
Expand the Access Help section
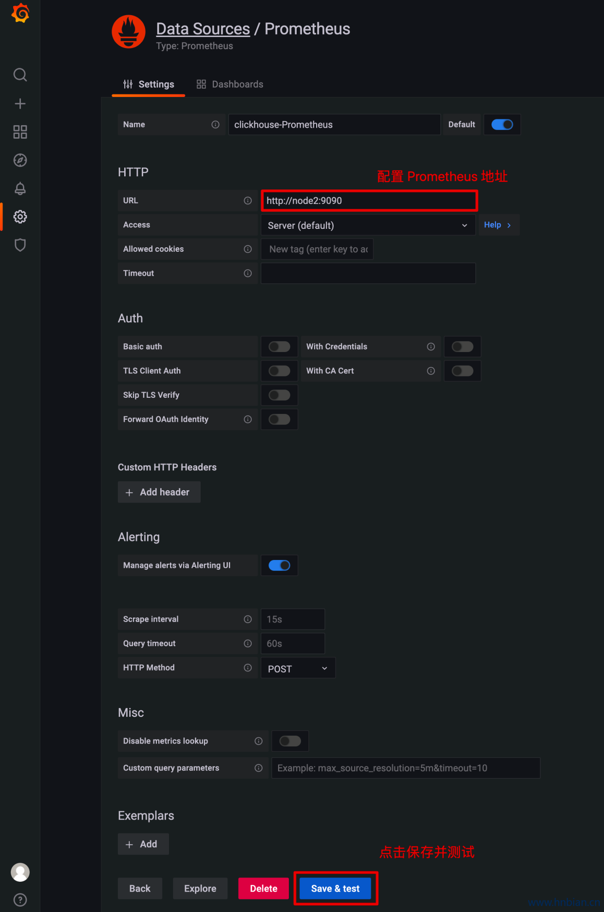point(498,225)
